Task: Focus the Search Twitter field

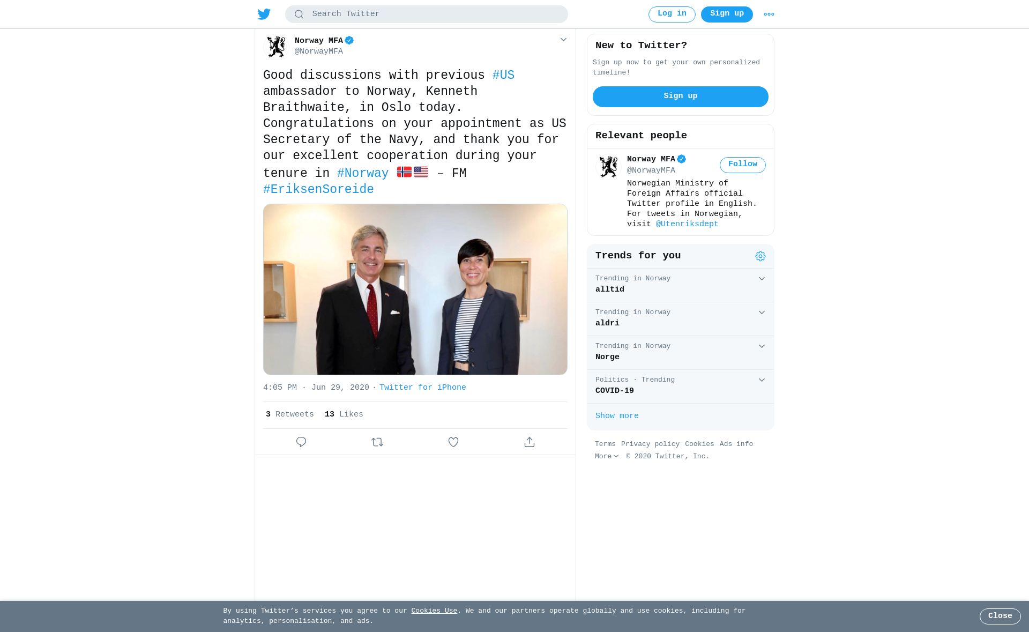Action: click(x=427, y=14)
